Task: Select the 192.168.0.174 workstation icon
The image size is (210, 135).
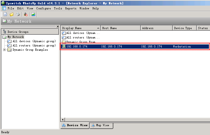Action: coord(64,46)
